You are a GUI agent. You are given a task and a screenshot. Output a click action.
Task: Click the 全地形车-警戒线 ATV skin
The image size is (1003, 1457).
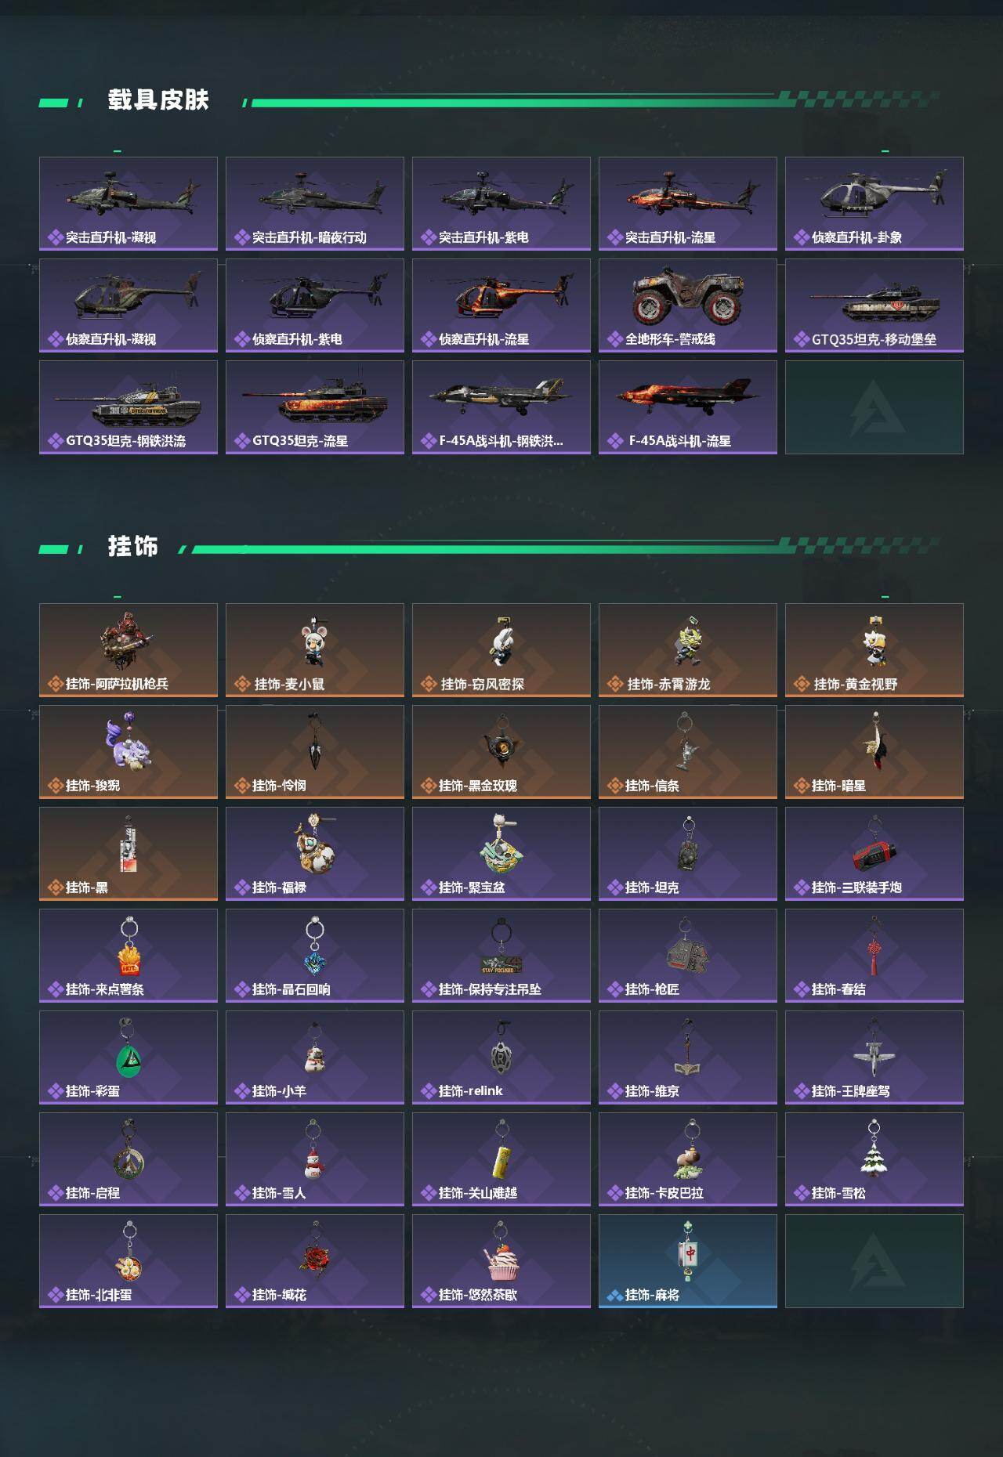tap(688, 305)
